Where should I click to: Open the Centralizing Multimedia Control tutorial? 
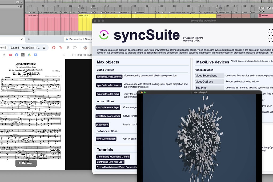tap(113, 157)
